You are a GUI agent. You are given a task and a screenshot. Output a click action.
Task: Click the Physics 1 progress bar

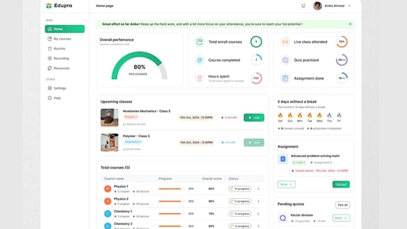(172, 189)
